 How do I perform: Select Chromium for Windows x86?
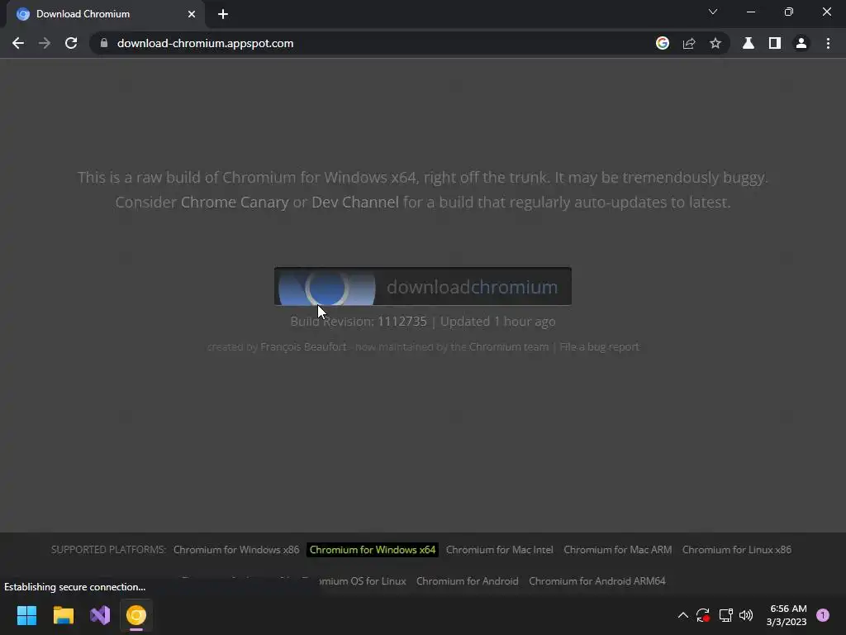(x=236, y=550)
